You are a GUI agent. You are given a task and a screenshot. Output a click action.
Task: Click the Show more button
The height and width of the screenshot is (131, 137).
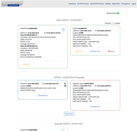(69, 114)
